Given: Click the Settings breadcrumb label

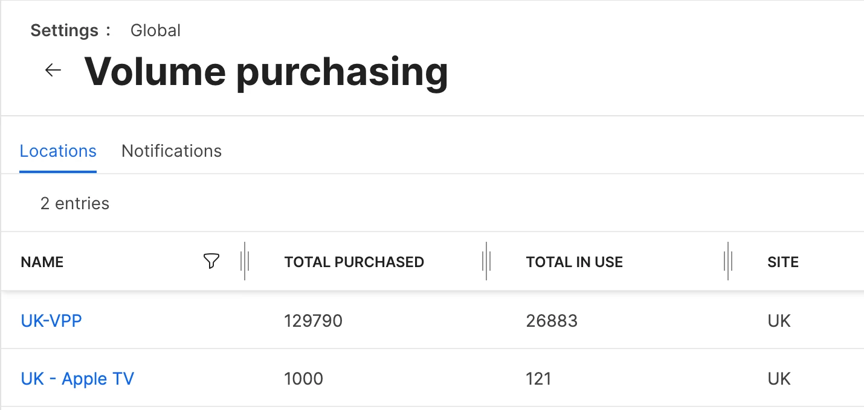Looking at the screenshot, I should (x=64, y=30).
